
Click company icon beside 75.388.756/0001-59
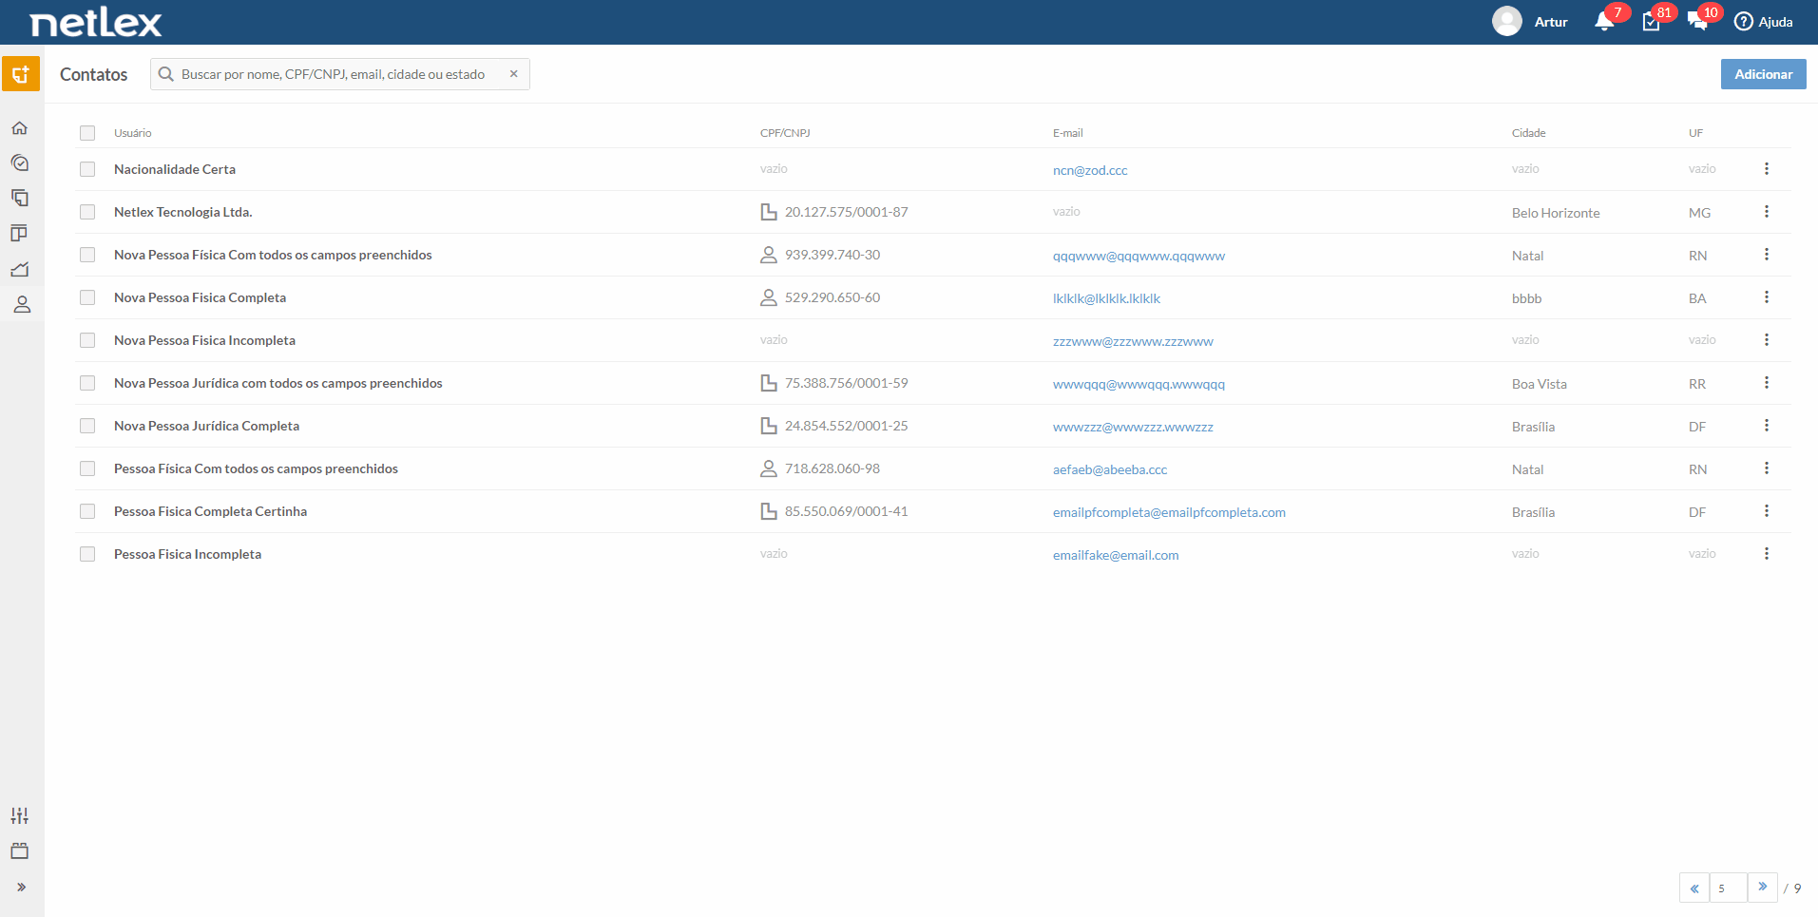point(769,383)
